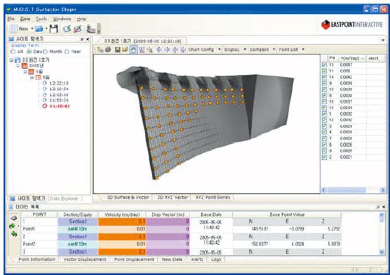Click the yellow open-folder icon in chart toolbar

(125, 50)
